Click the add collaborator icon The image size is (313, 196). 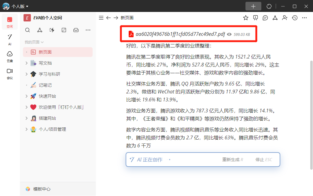[285, 18]
